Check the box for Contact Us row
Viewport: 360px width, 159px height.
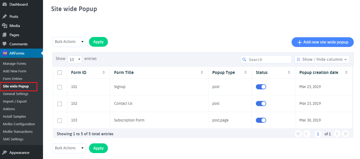point(60,104)
